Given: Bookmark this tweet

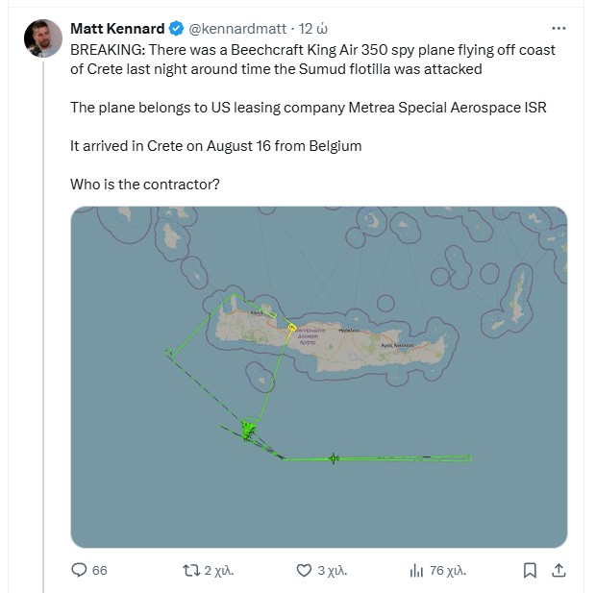Looking at the screenshot, I should point(529,570).
